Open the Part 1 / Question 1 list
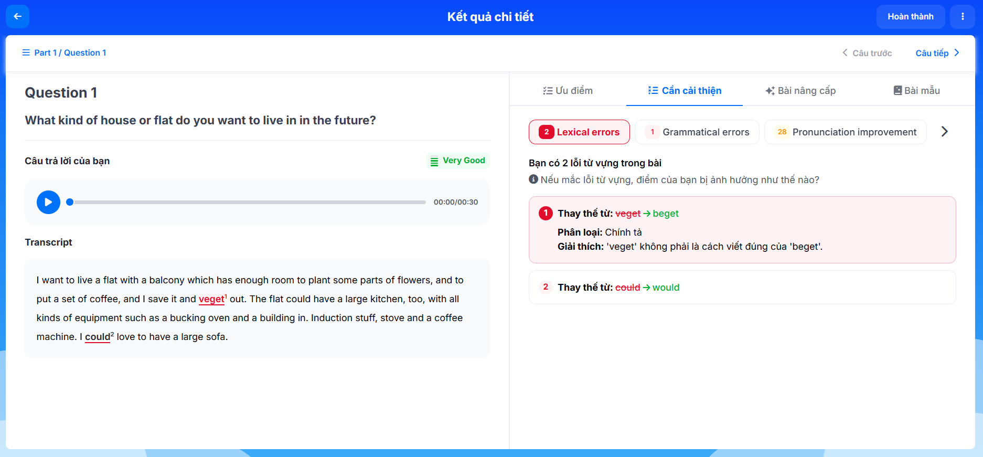 coord(64,52)
